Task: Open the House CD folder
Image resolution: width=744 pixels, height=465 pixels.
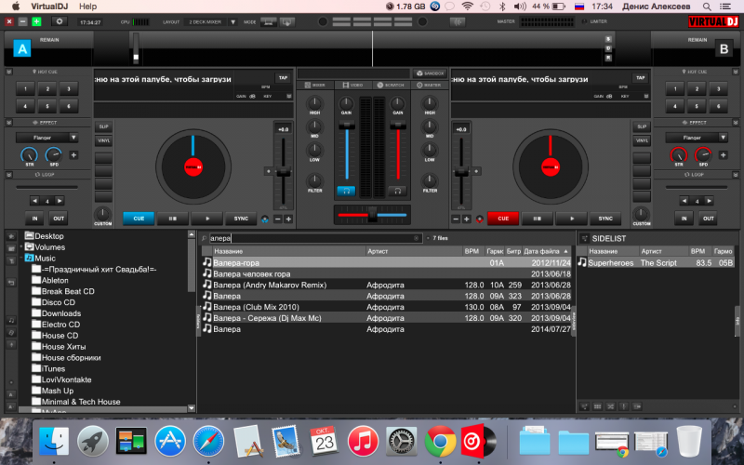Action: pos(60,336)
